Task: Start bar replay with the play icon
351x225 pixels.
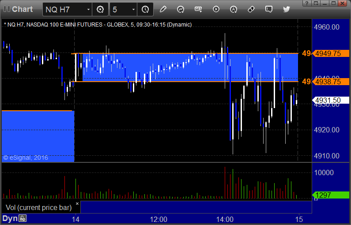Action: [x=216, y=9]
